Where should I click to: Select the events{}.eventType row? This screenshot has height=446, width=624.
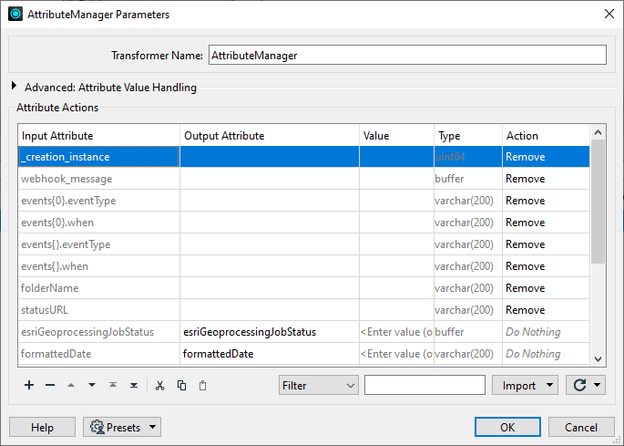[x=303, y=244]
